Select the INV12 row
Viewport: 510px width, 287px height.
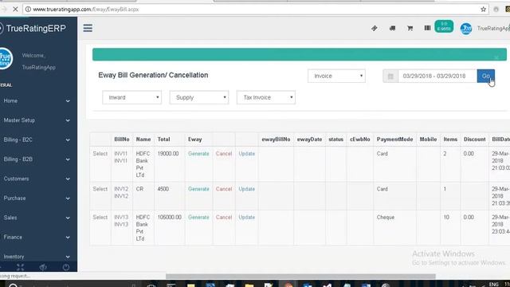[100, 189]
